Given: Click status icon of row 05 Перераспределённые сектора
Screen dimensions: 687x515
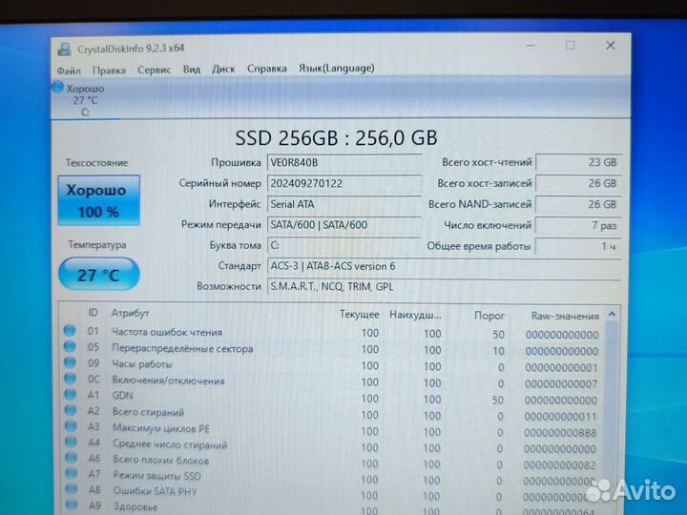Looking at the screenshot, I should tap(70, 347).
